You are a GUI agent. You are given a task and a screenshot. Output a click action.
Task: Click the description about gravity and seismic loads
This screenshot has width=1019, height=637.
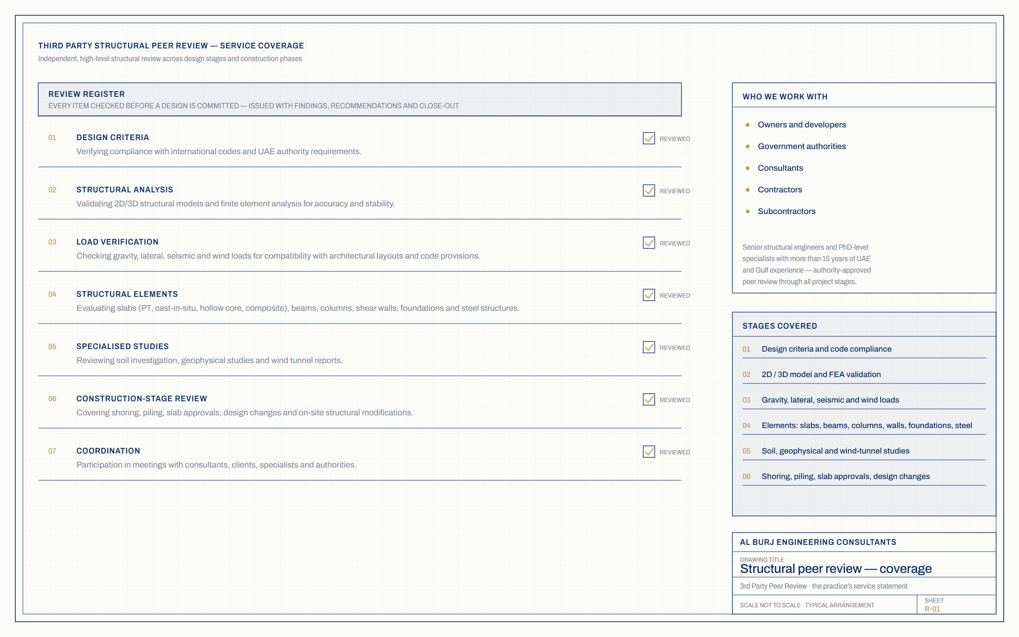278,256
